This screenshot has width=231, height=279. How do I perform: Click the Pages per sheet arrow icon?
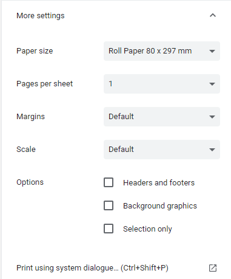click(212, 84)
